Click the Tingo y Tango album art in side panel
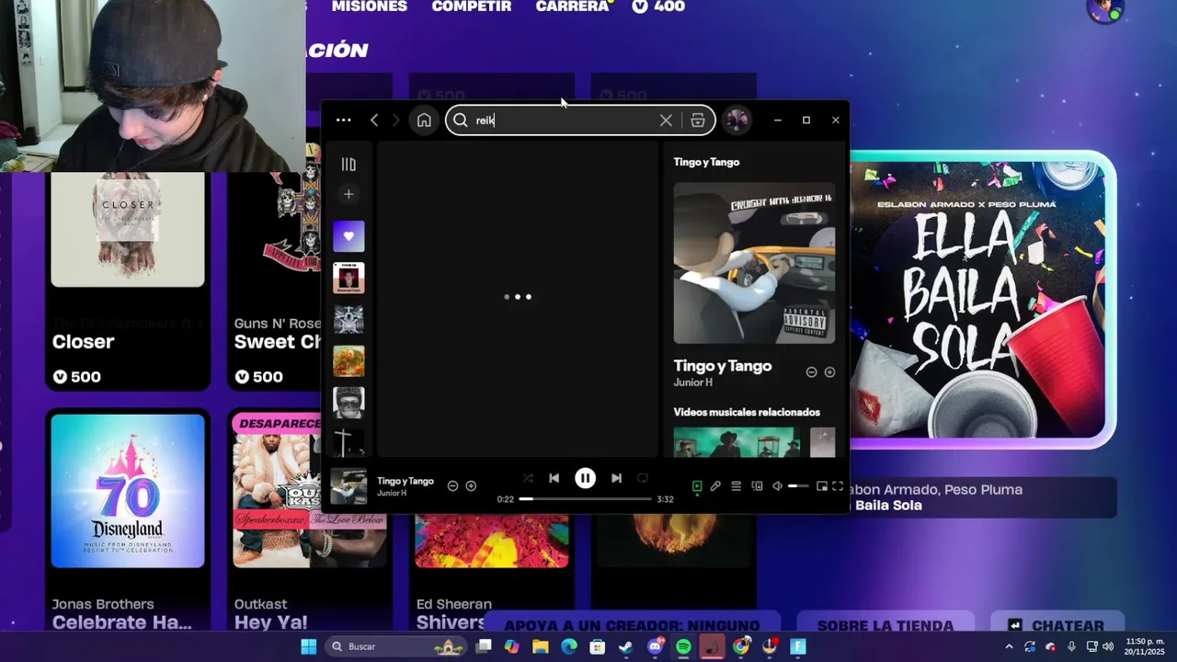 (754, 263)
